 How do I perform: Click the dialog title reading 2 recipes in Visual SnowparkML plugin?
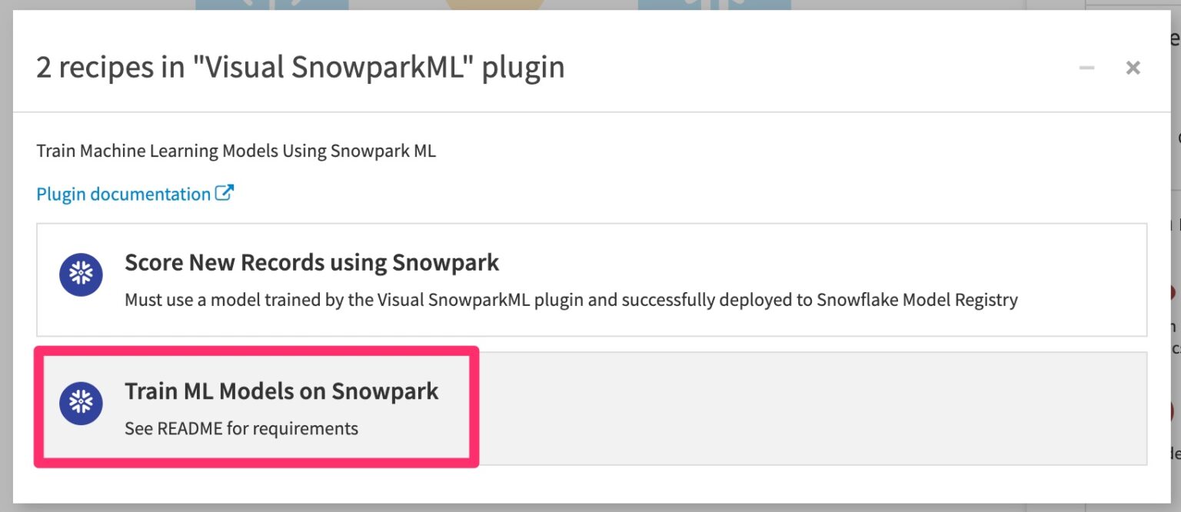pos(300,67)
